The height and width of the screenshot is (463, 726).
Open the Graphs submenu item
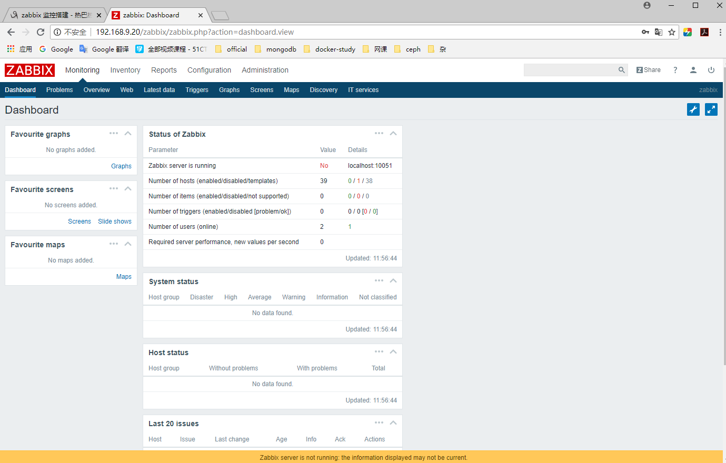click(x=230, y=90)
